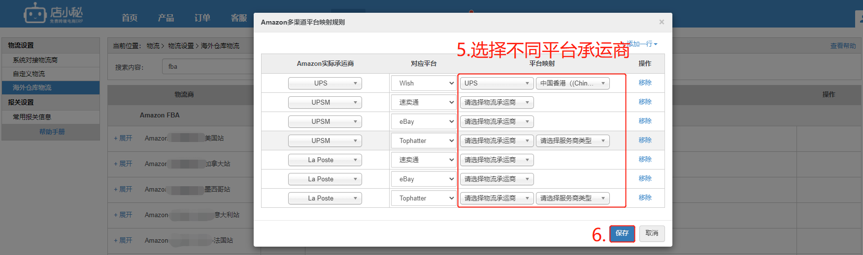This screenshot has width=863, height=255.
Task: Click the 取消 button
Action: coord(652,233)
